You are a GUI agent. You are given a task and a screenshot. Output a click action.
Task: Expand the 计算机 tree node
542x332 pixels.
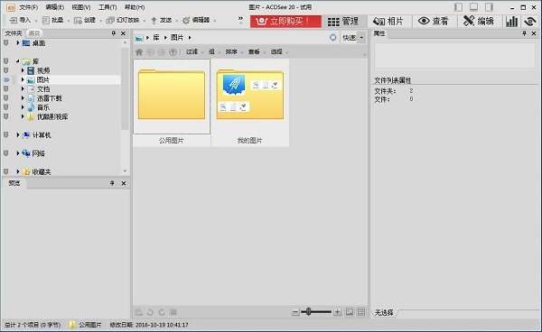click(18, 135)
